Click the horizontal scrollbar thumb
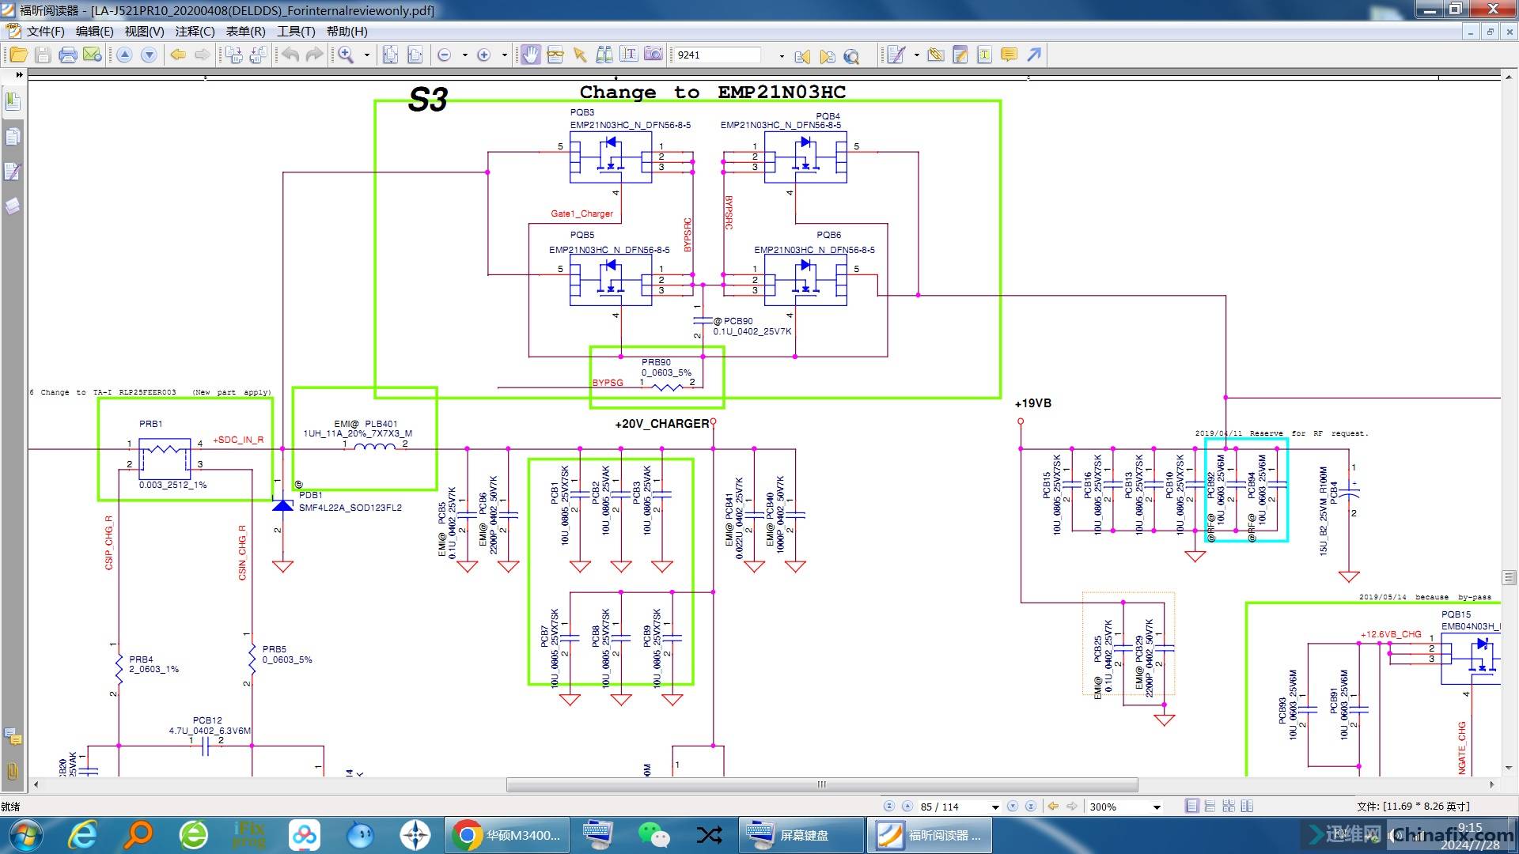 (821, 784)
